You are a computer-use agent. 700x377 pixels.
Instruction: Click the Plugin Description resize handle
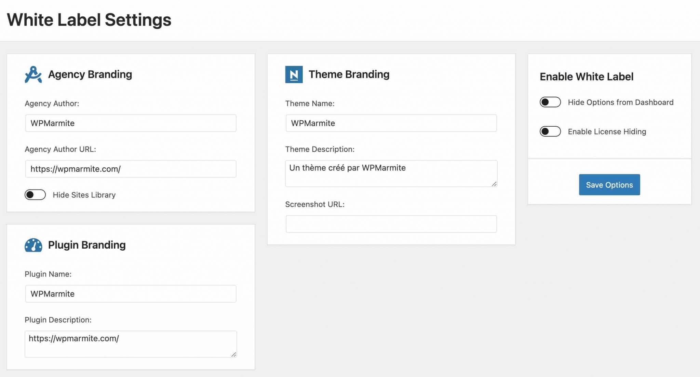point(234,354)
